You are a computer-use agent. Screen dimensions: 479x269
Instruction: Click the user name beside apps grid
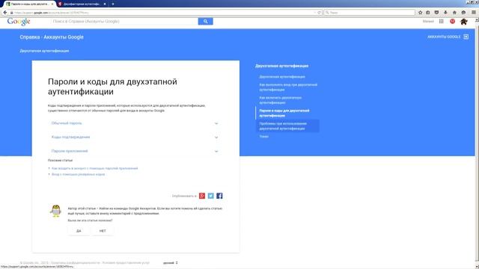(428, 22)
